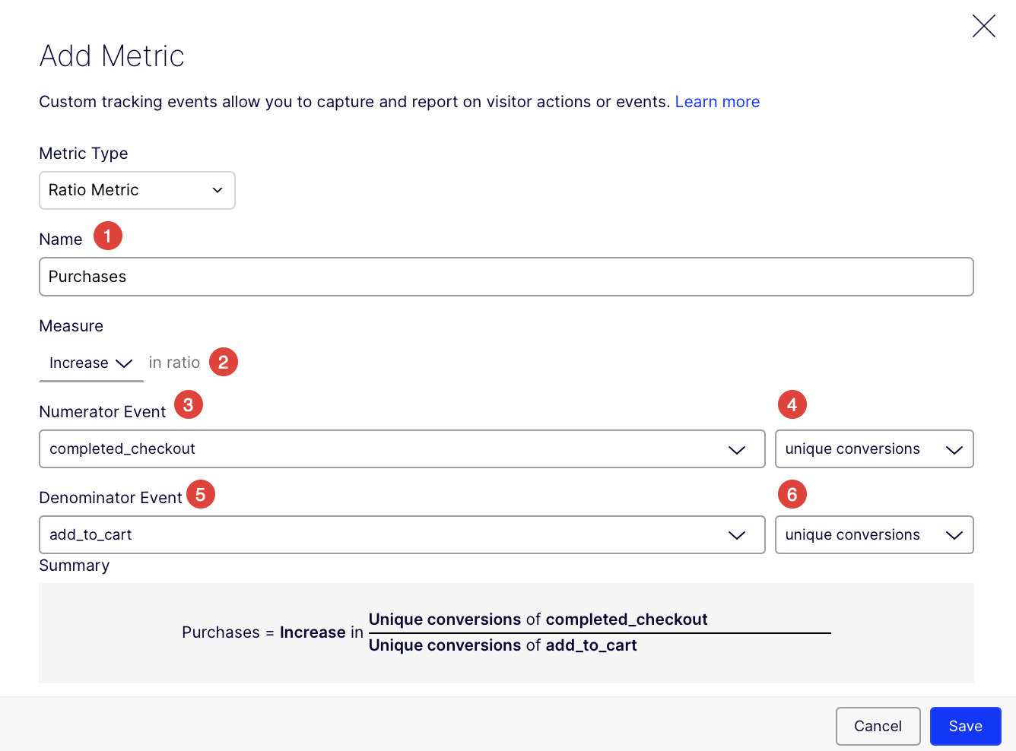The image size is (1016, 751).
Task: Close the Add Metric dialog
Action: pyautogui.click(x=983, y=26)
